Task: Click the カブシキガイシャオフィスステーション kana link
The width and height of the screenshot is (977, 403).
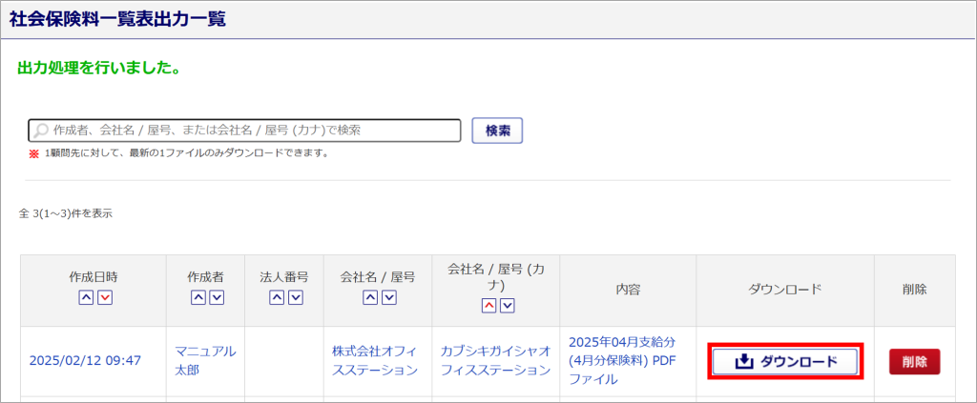Action: pos(495,360)
